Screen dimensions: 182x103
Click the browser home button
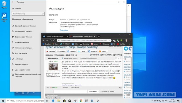point(54,41)
